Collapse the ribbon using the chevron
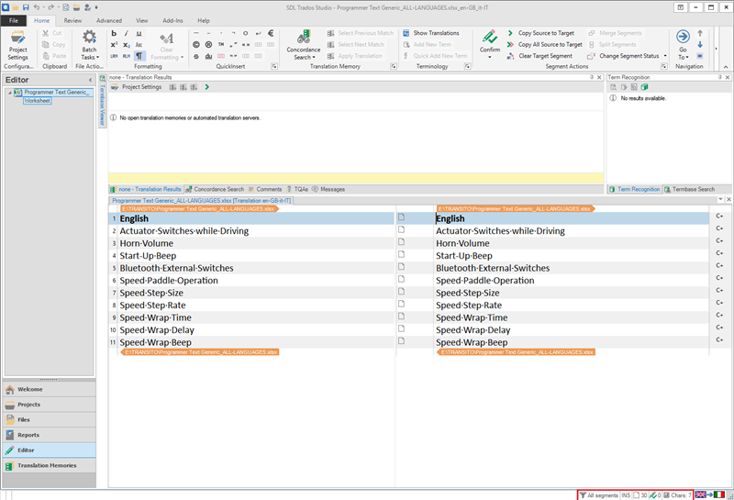 pyautogui.click(x=726, y=67)
